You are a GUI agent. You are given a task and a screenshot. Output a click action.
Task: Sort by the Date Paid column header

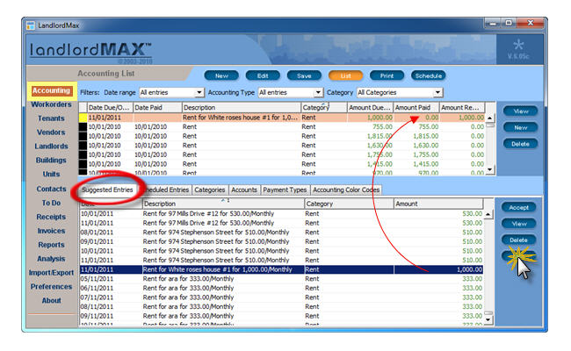pos(157,108)
